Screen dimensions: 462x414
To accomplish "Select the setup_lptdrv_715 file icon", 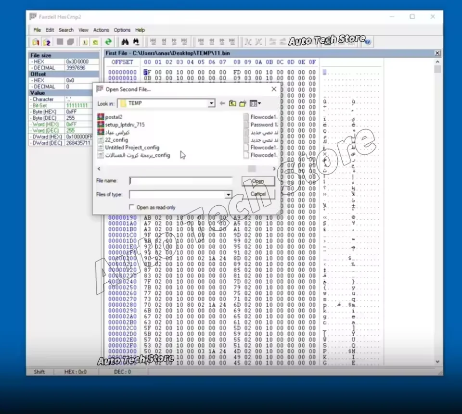I will tap(101, 125).
